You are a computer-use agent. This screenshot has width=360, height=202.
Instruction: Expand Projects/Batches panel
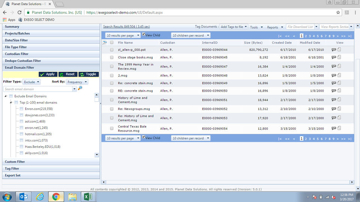point(51,33)
